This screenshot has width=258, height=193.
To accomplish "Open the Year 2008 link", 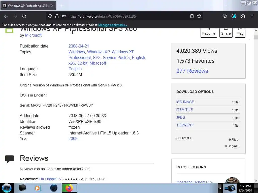I will (73, 138).
